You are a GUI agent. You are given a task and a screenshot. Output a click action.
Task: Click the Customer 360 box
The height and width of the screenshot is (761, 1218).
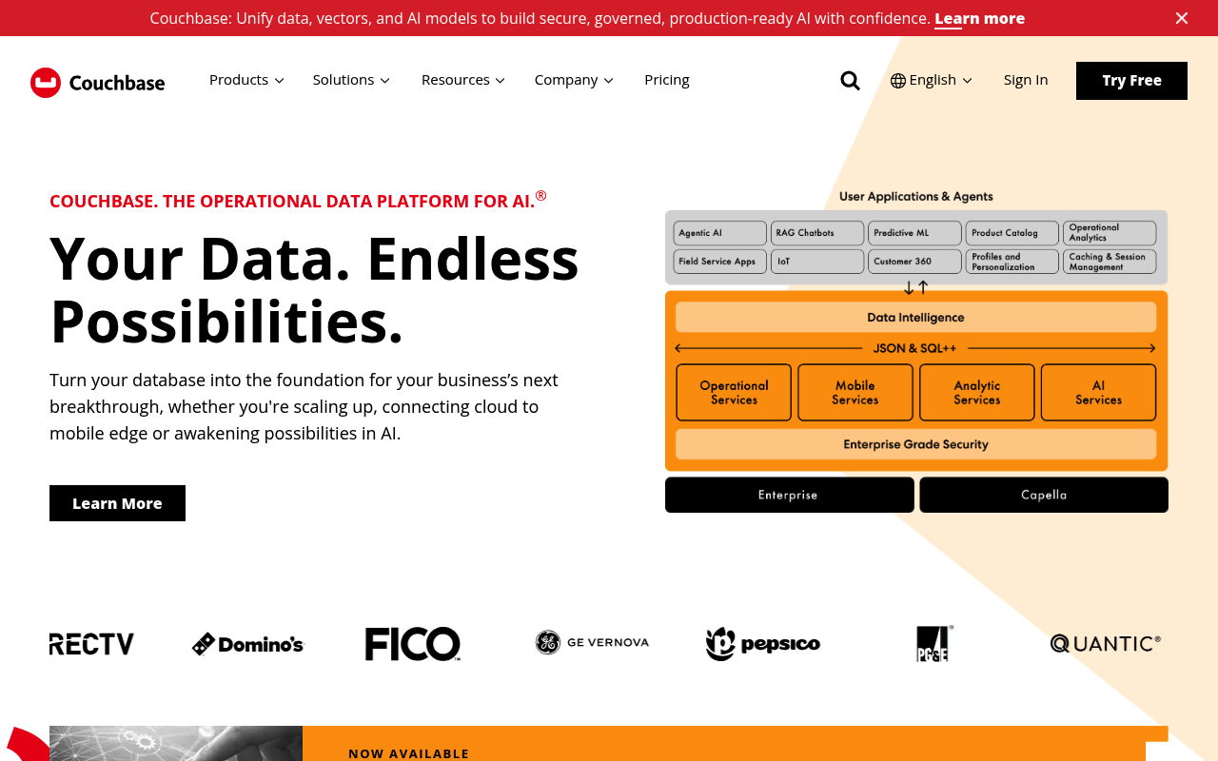tap(914, 262)
